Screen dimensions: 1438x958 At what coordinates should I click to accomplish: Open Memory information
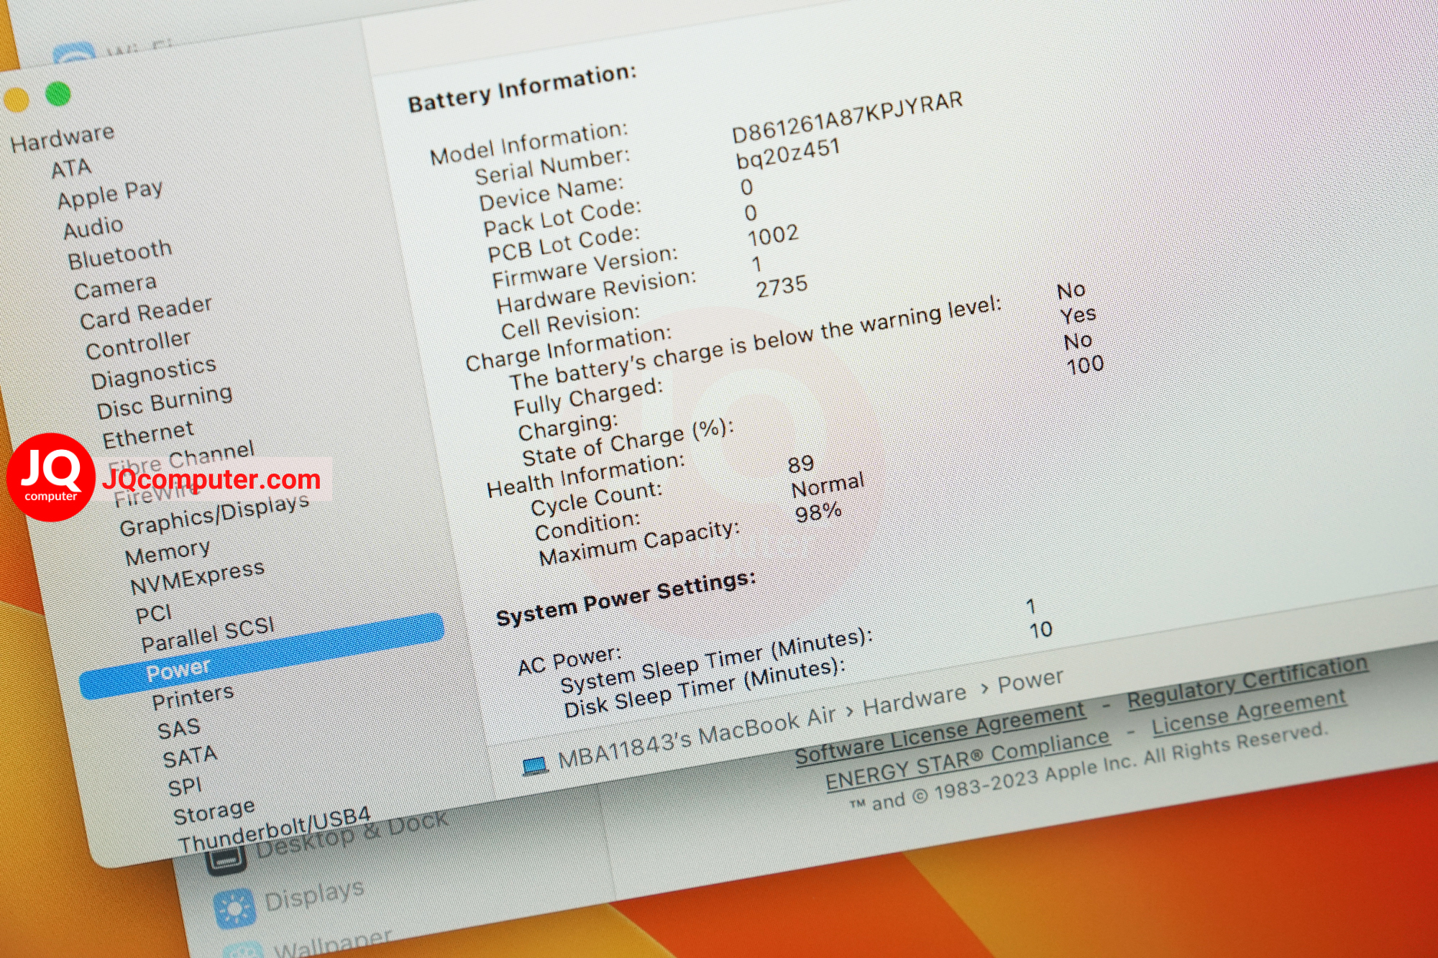click(168, 553)
